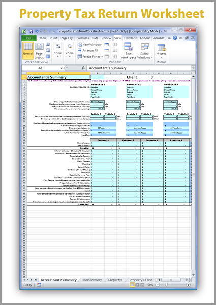216x305 pixels.
Task: Click the Insert Function fx icon
Action: click(x=83, y=68)
